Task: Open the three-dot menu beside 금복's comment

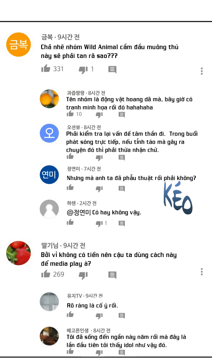Action: click(202, 71)
